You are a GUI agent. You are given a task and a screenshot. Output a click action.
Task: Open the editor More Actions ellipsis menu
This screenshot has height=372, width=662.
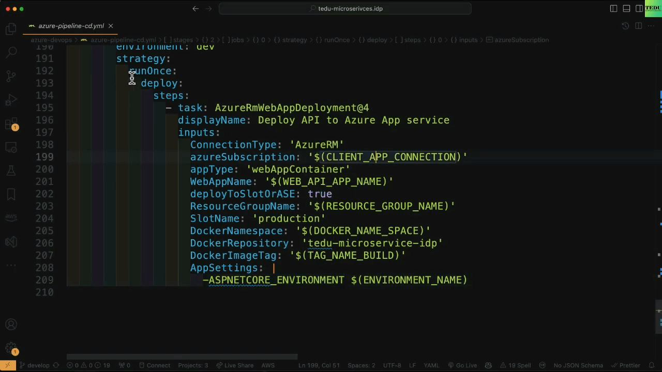click(651, 26)
